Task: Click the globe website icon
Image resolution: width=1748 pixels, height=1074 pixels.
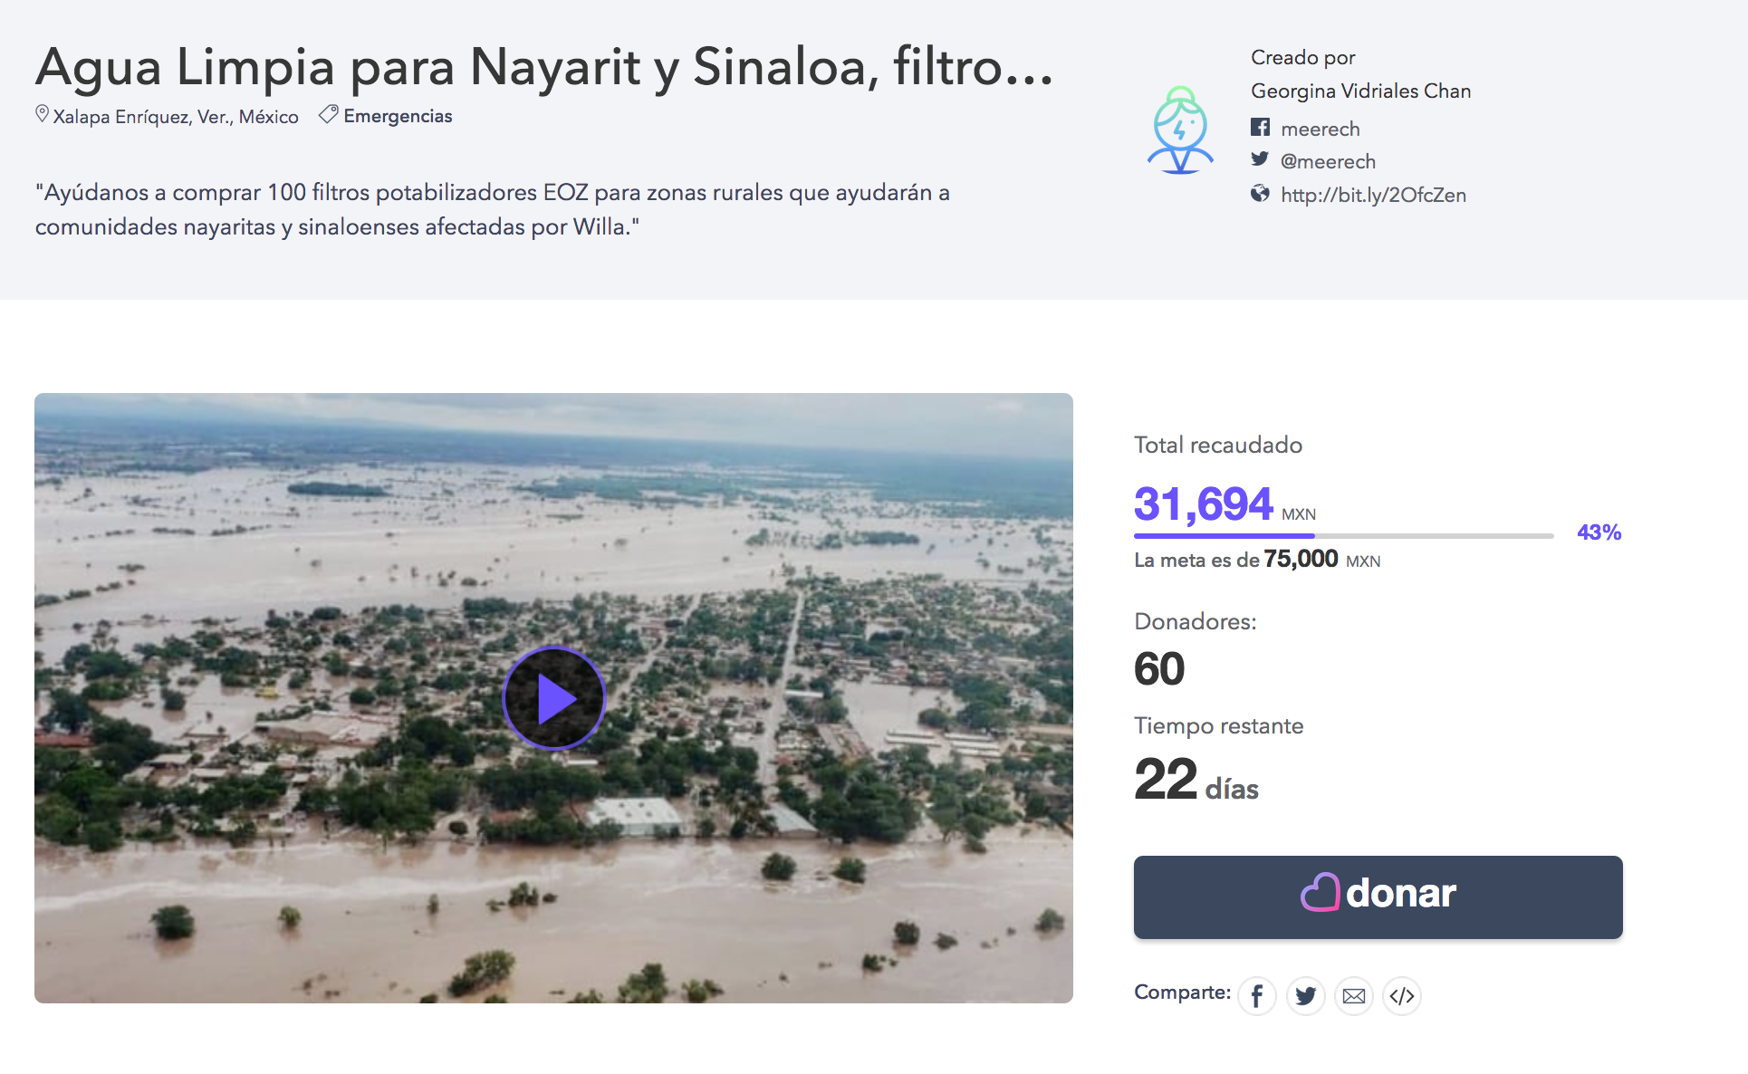Action: point(1260,193)
